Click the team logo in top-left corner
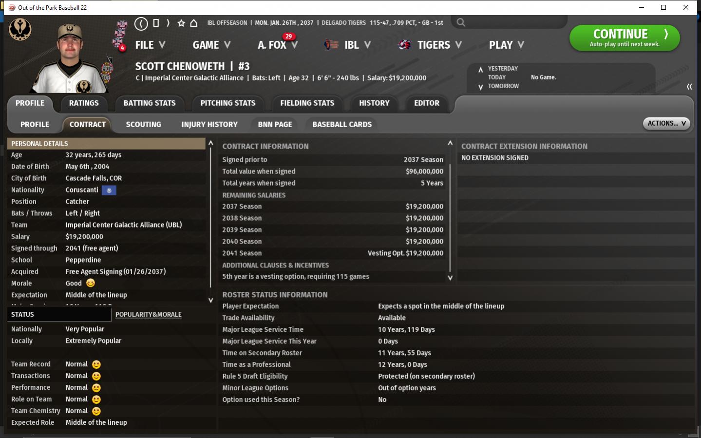The image size is (701, 438). tap(20, 30)
